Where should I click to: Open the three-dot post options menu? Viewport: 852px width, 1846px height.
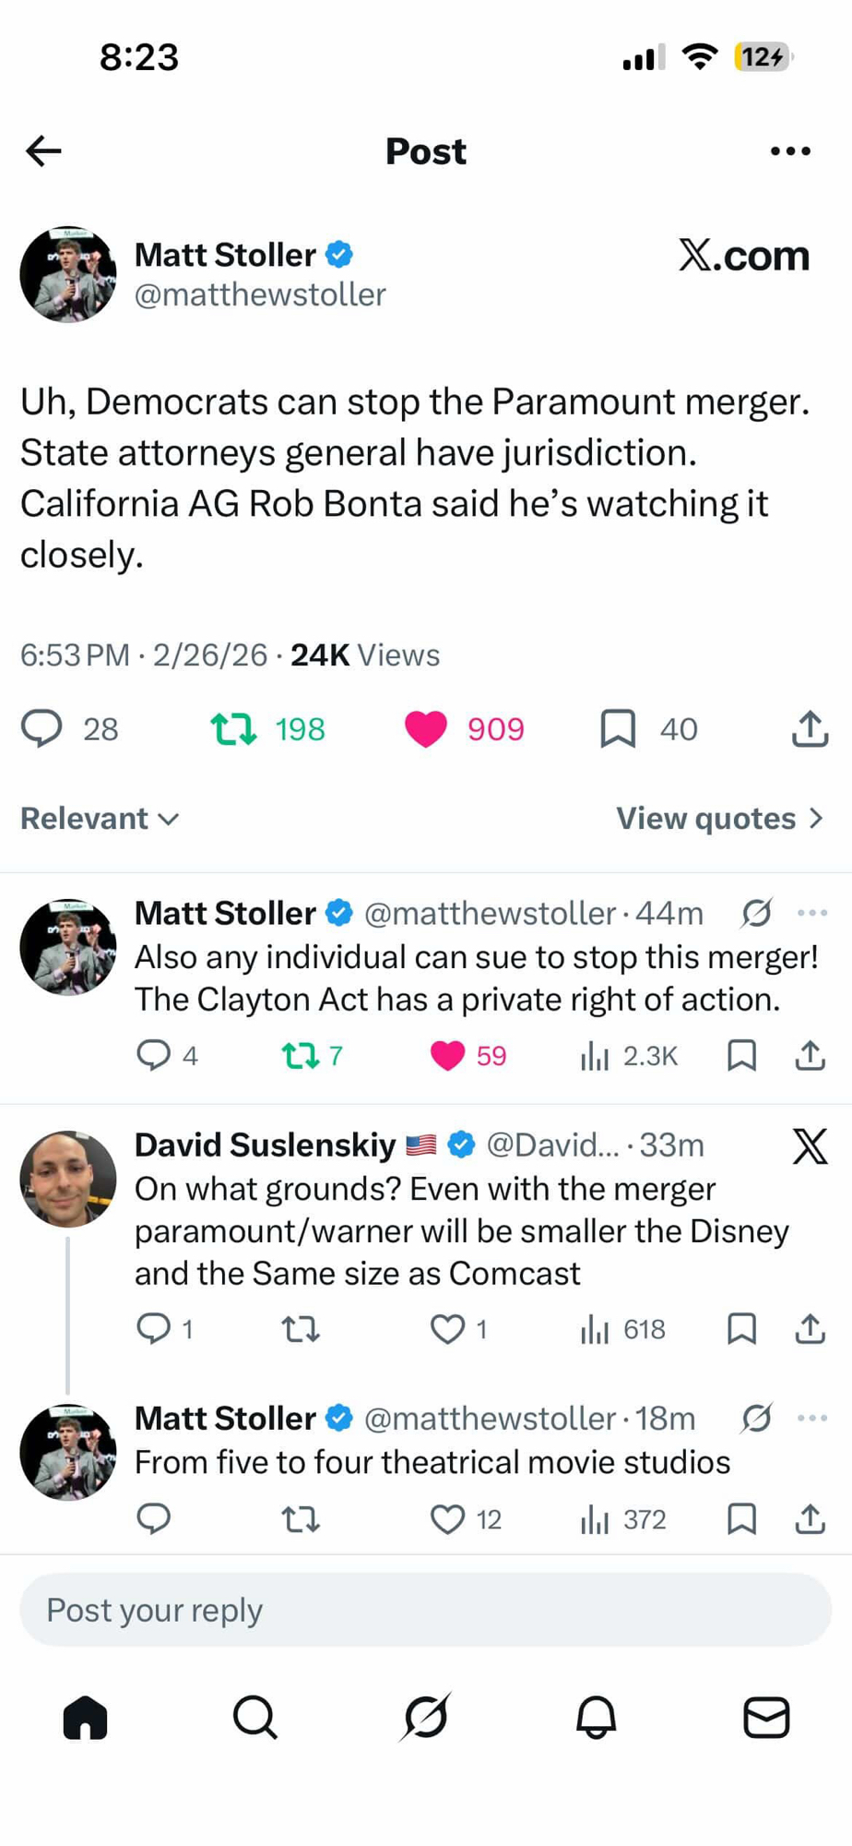pos(790,150)
